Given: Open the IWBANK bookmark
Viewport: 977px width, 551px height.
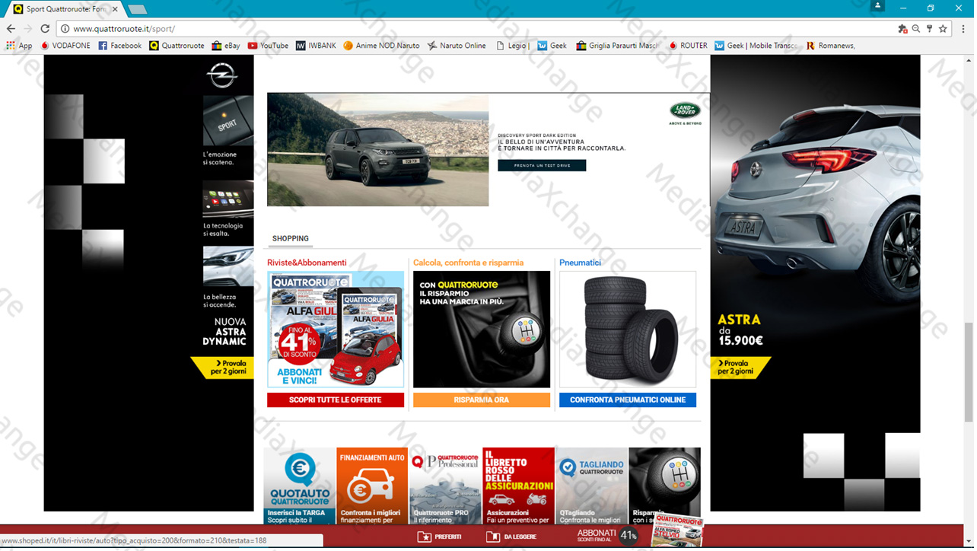Looking at the screenshot, I should pyautogui.click(x=316, y=46).
